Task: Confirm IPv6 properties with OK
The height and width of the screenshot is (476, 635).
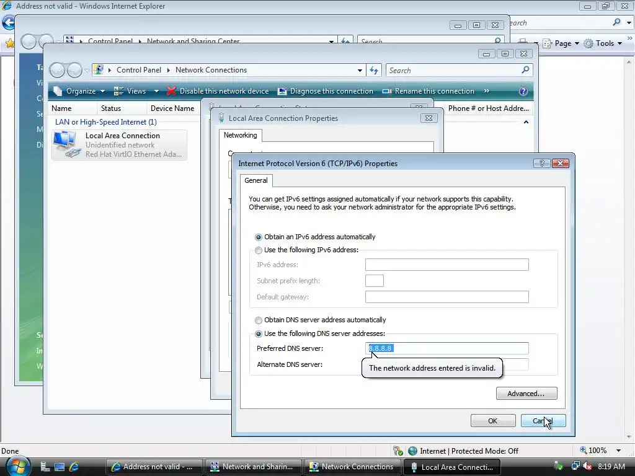Action: coord(493,421)
